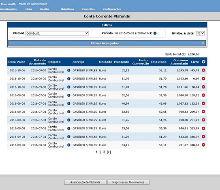
Task: Delete the 46,99 movement row
Action: click(x=203, y=104)
